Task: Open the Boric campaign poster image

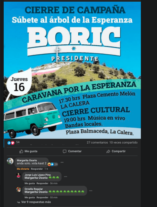Action: coord(72,70)
